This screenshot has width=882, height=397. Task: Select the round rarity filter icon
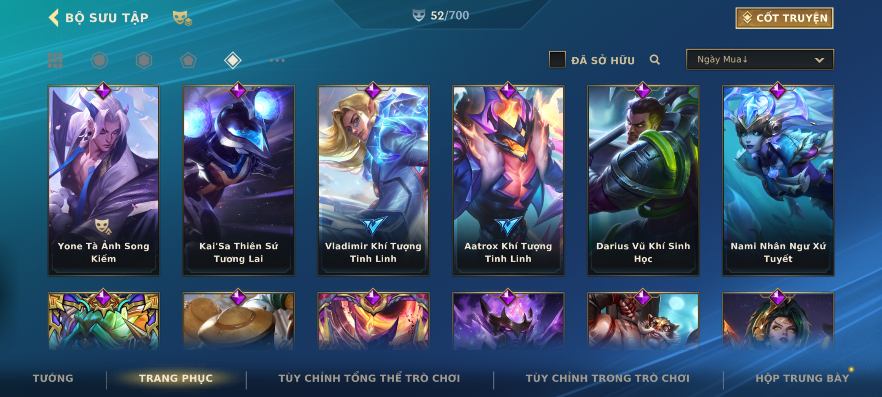(100, 60)
